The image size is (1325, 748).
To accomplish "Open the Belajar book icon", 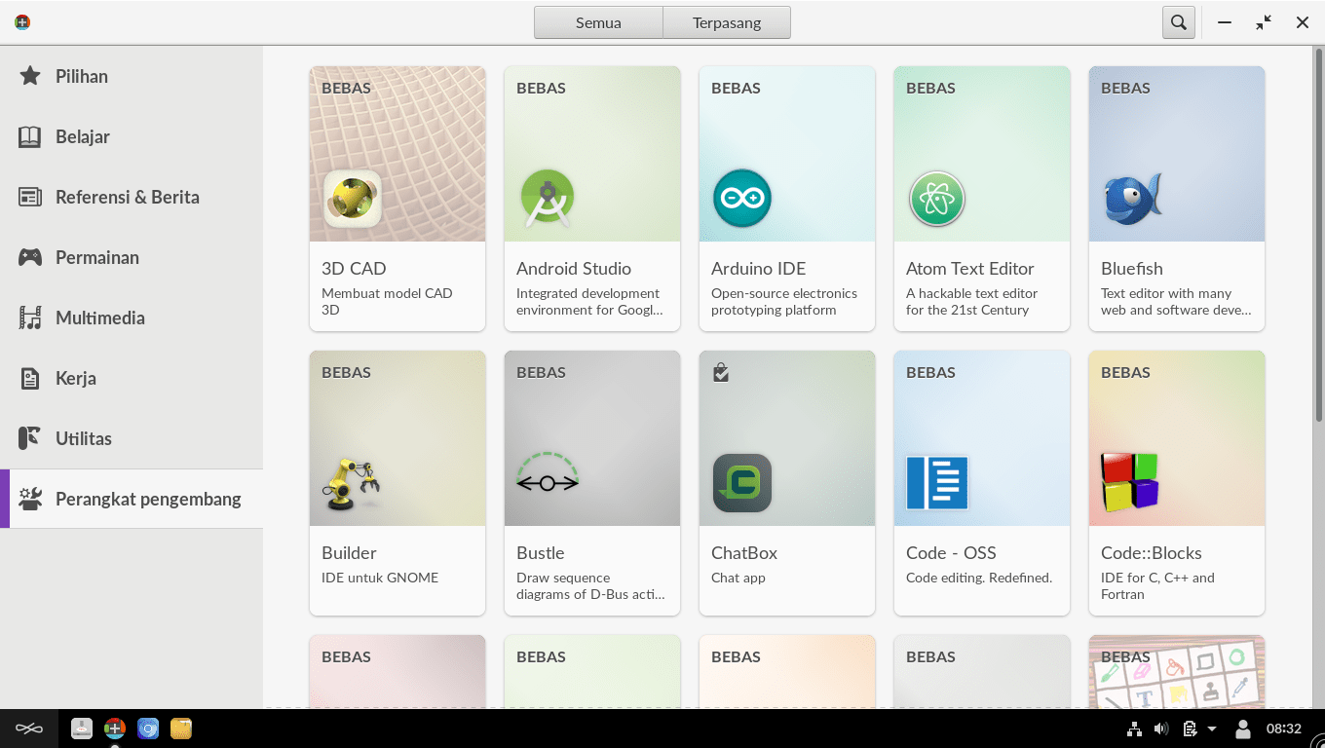I will 30,136.
